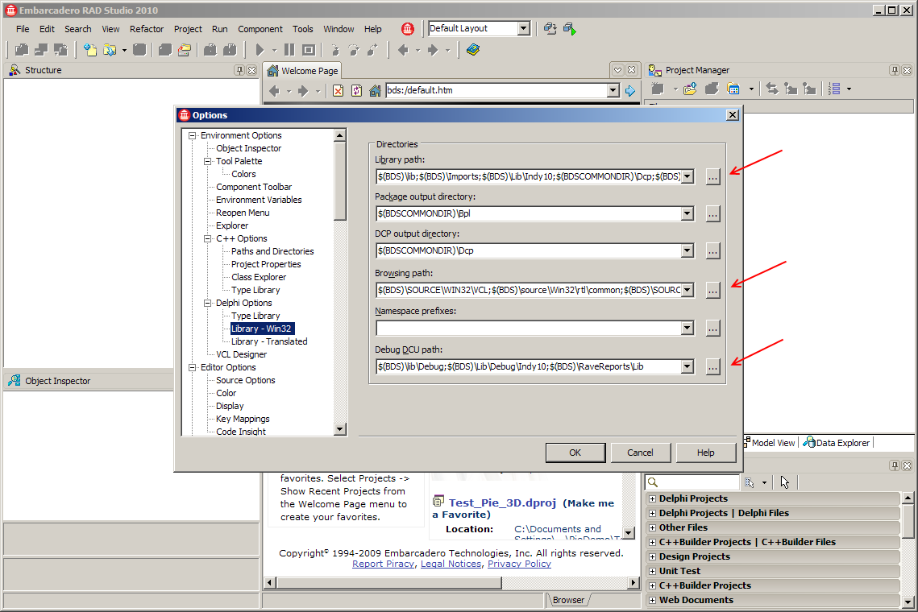Click the View calendar-folder icon in Project Manager
The image size is (918, 612).
tap(733, 89)
